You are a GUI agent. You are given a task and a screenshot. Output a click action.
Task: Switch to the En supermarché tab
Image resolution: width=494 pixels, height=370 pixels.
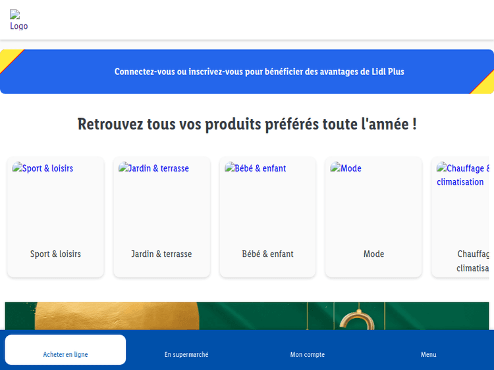tap(186, 354)
